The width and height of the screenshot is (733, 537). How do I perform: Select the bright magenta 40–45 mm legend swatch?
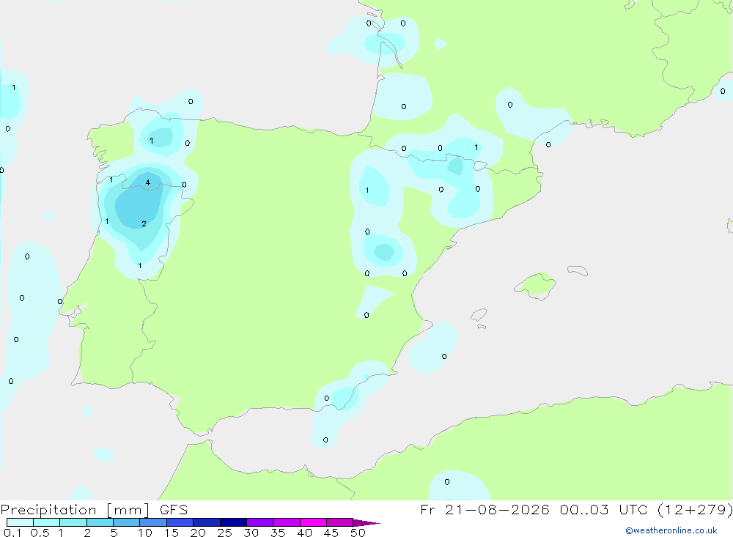pos(313,522)
